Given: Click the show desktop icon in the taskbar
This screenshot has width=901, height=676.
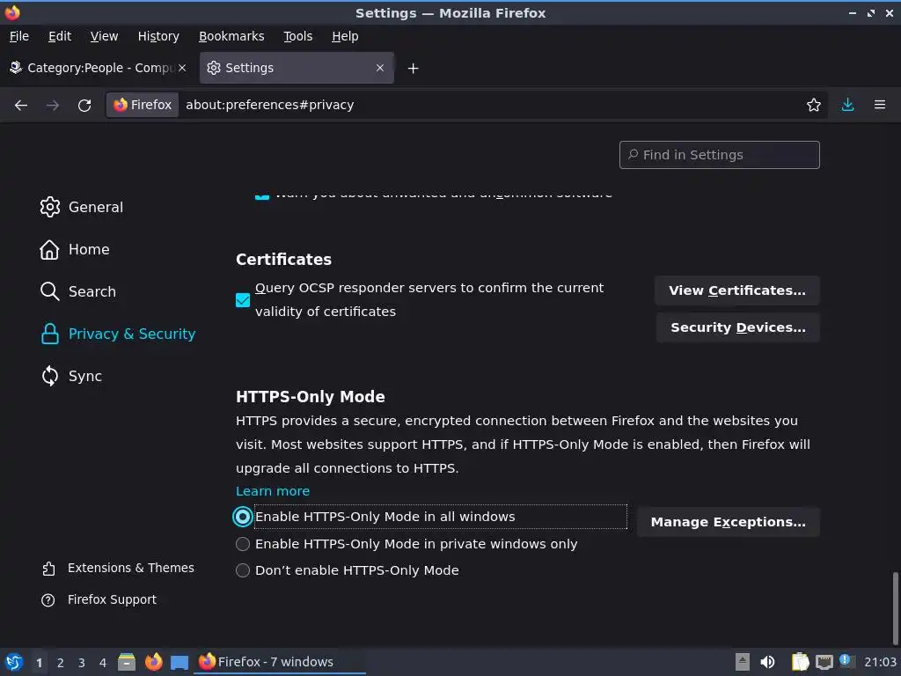Looking at the screenshot, I should (x=179, y=663).
